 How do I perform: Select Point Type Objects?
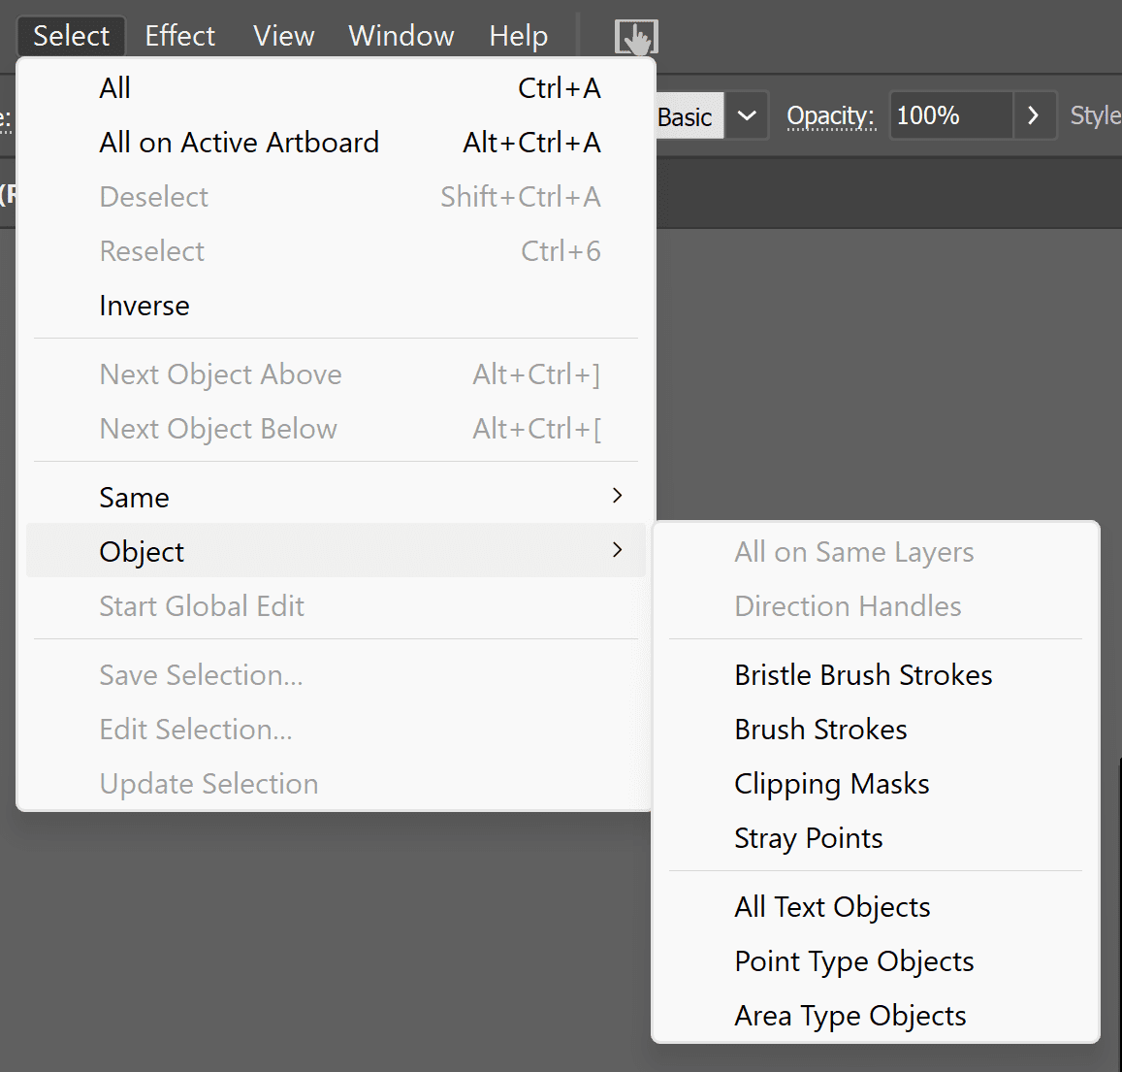(853, 961)
